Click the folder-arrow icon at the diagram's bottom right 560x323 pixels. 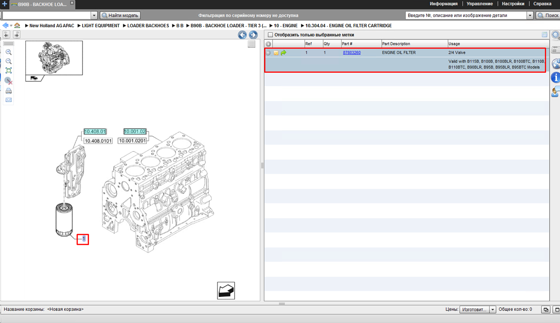[x=226, y=291]
